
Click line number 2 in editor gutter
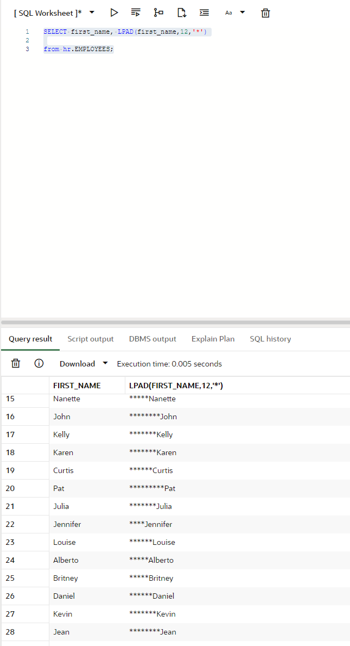27,40
